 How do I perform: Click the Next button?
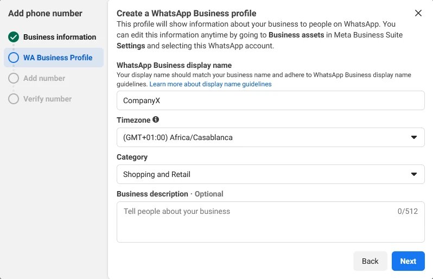tap(408, 261)
